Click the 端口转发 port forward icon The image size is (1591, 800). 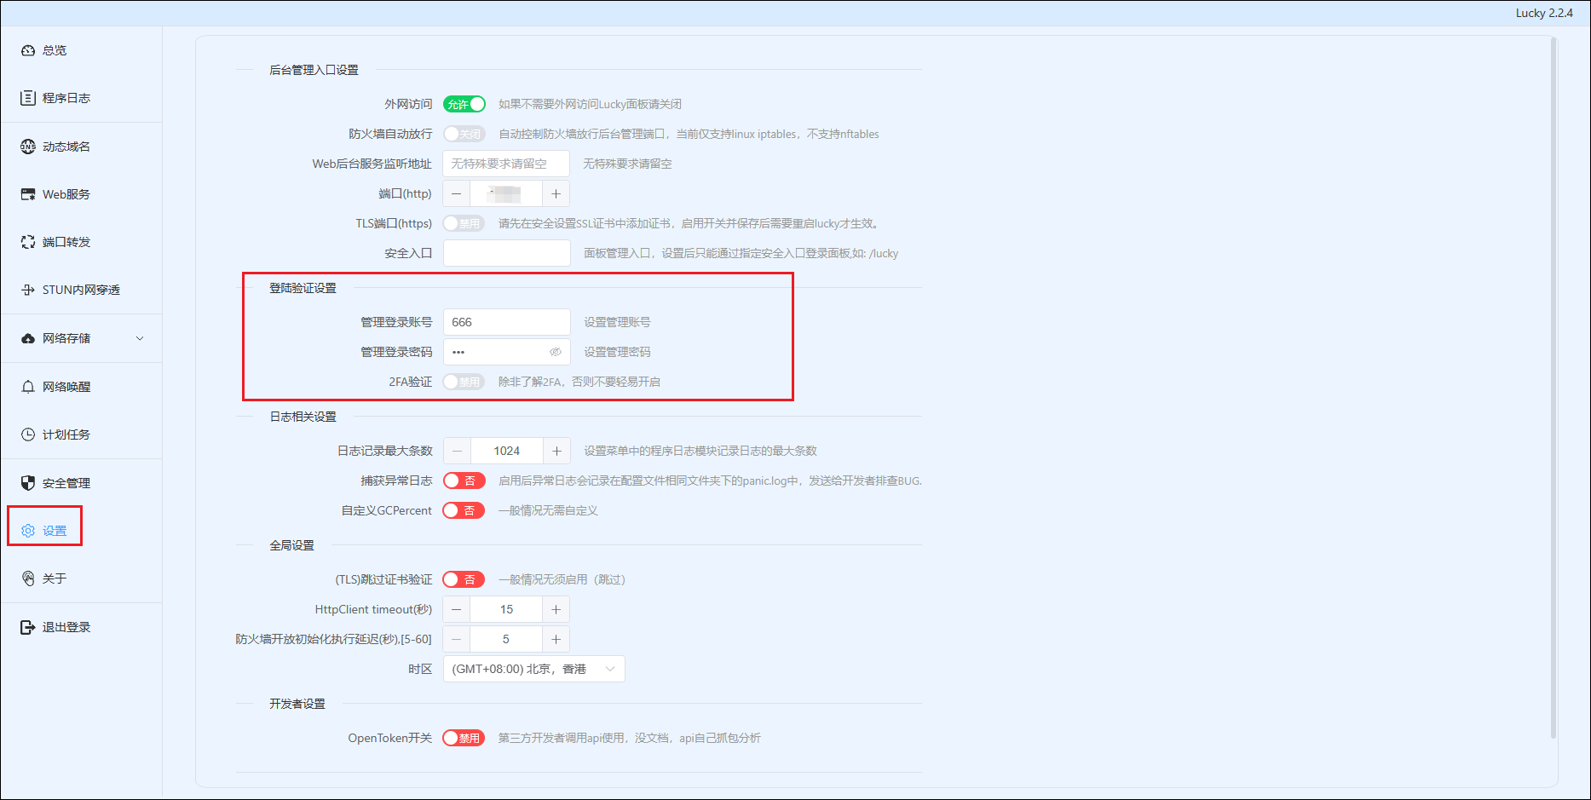pyautogui.click(x=28, y=242)
